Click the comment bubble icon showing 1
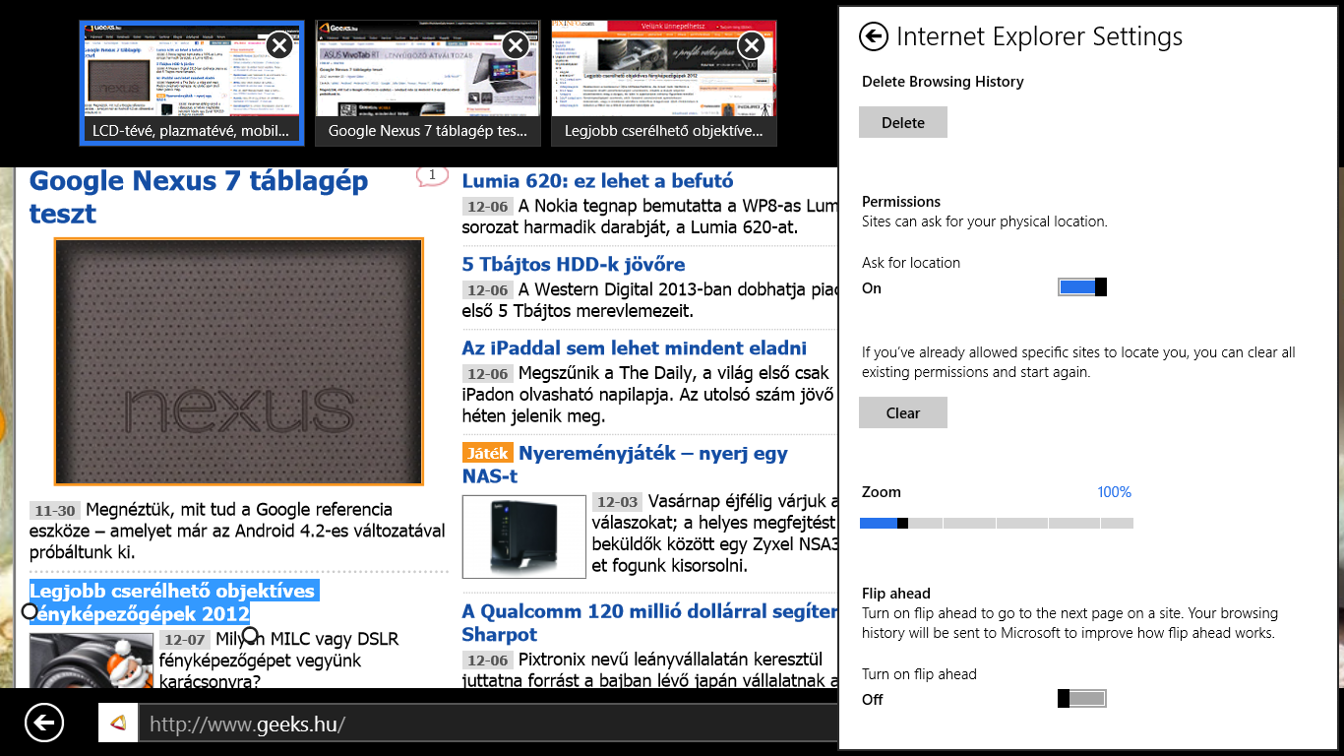1344x756 pixels. pos(431,176)
